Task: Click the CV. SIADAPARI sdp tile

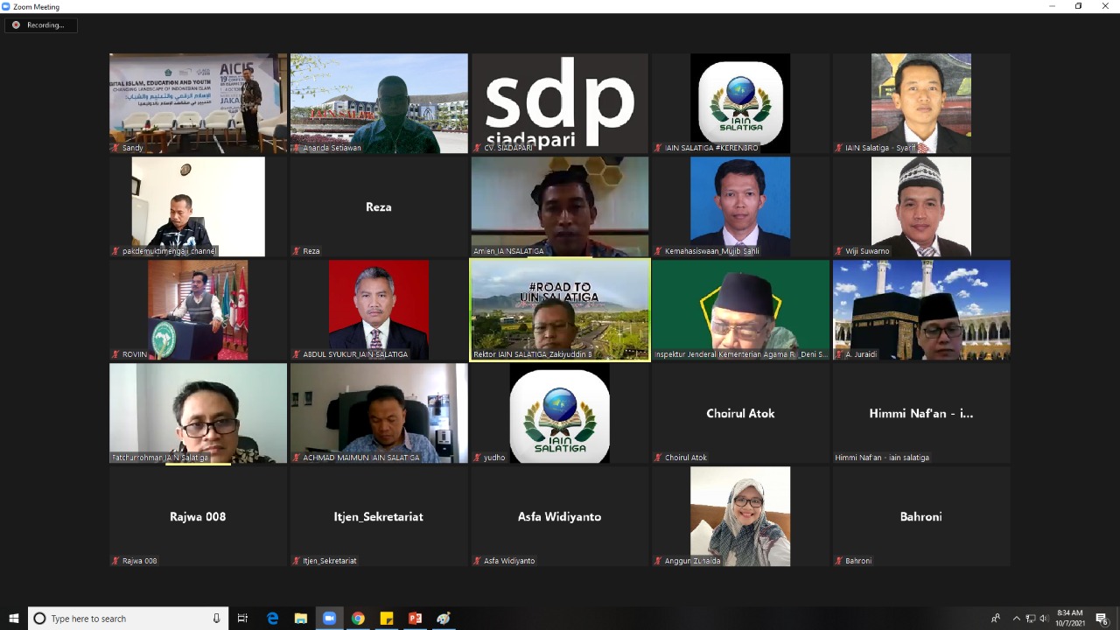Action: (x=560, y=103)
